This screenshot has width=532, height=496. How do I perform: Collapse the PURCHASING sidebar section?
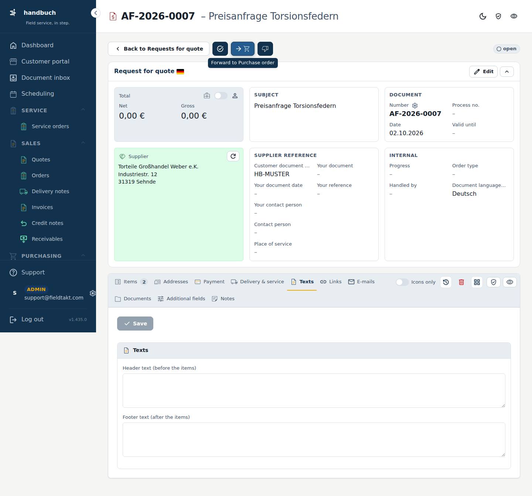point(83,256)
